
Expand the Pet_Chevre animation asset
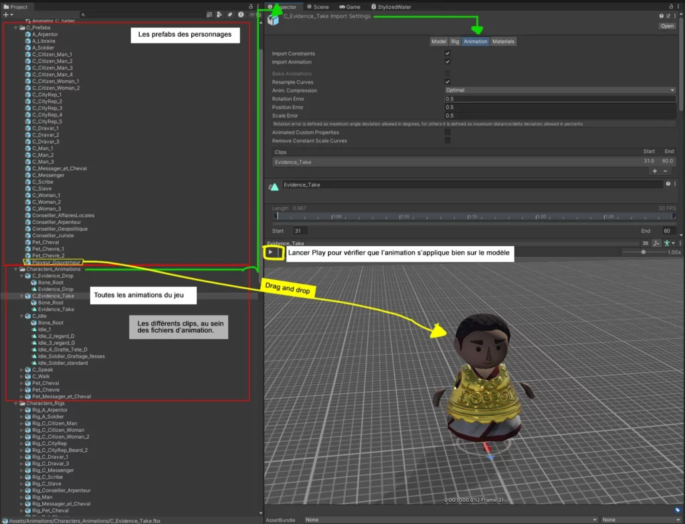(x=22, y=390)
